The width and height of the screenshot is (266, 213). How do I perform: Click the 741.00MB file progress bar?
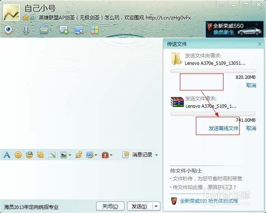point(213,114)
